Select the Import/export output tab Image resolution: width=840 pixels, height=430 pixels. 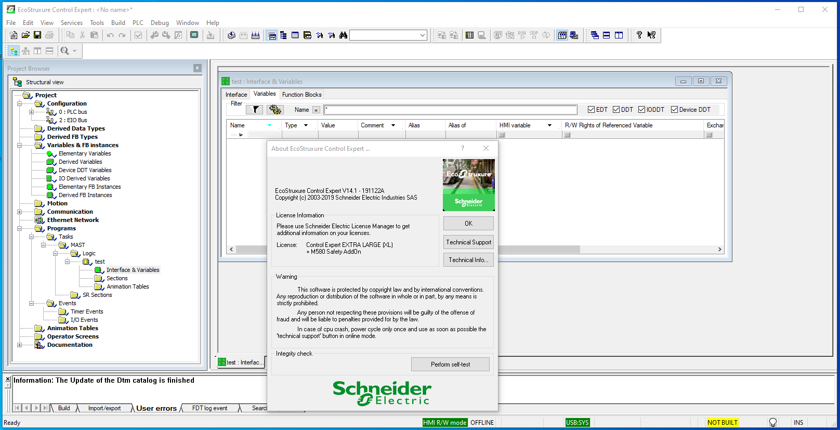point(104,408)
